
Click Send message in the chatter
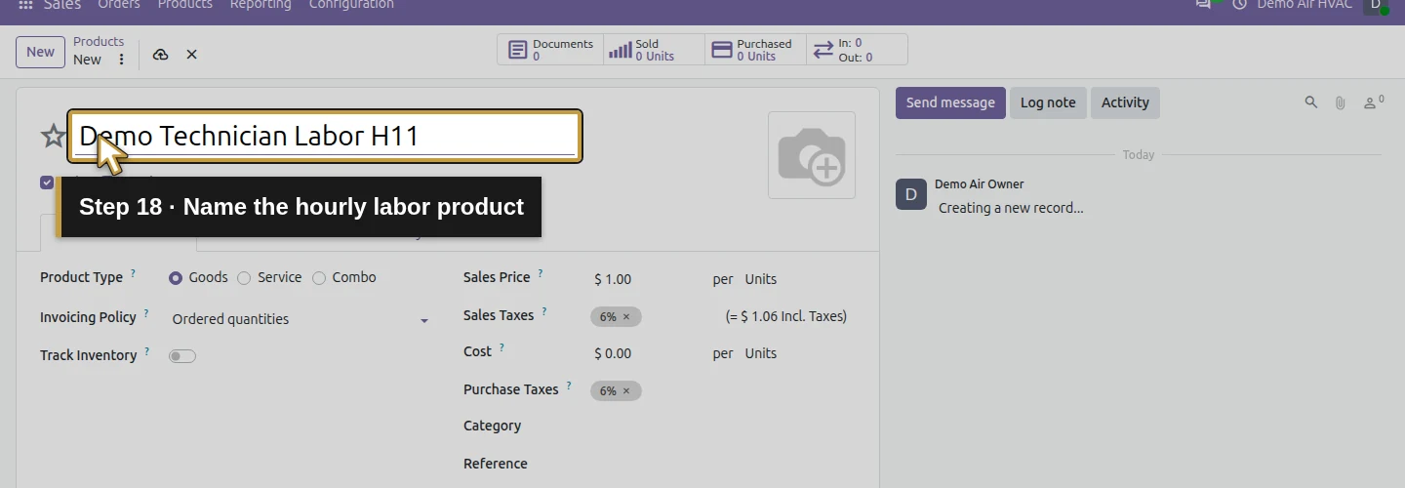[950, 102]
